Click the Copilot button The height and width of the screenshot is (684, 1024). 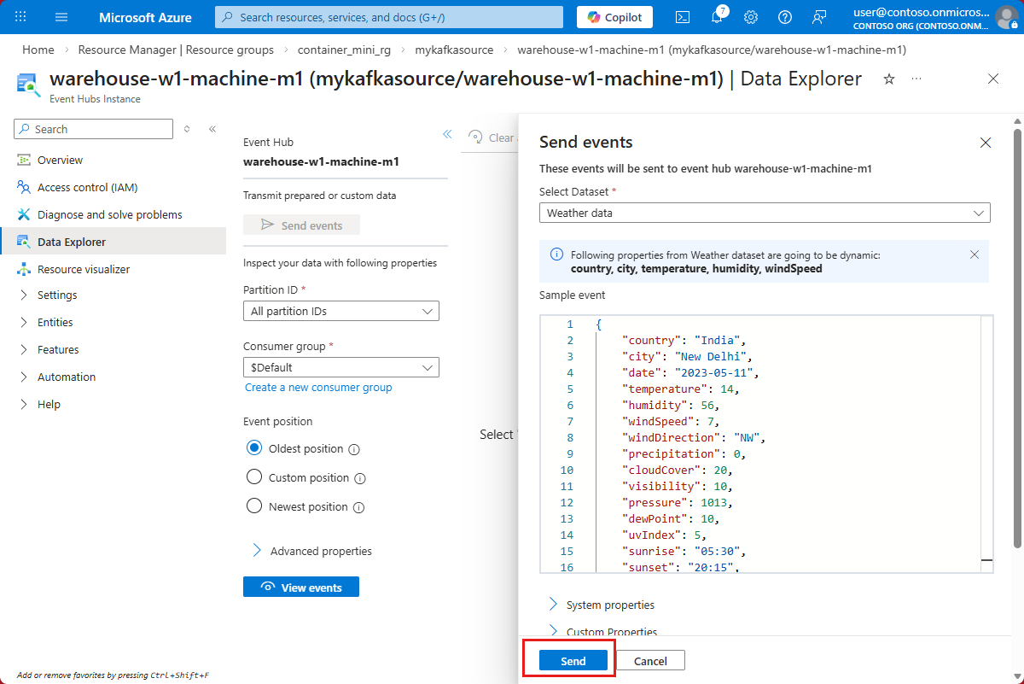pyautogui.click(x=614, y=17)
